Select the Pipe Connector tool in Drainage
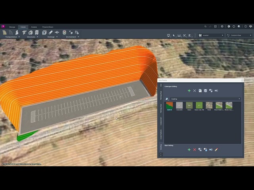 (x=57, y=32)
